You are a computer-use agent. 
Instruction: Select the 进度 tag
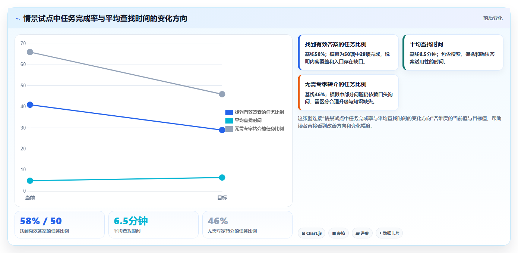coord(362,233)
